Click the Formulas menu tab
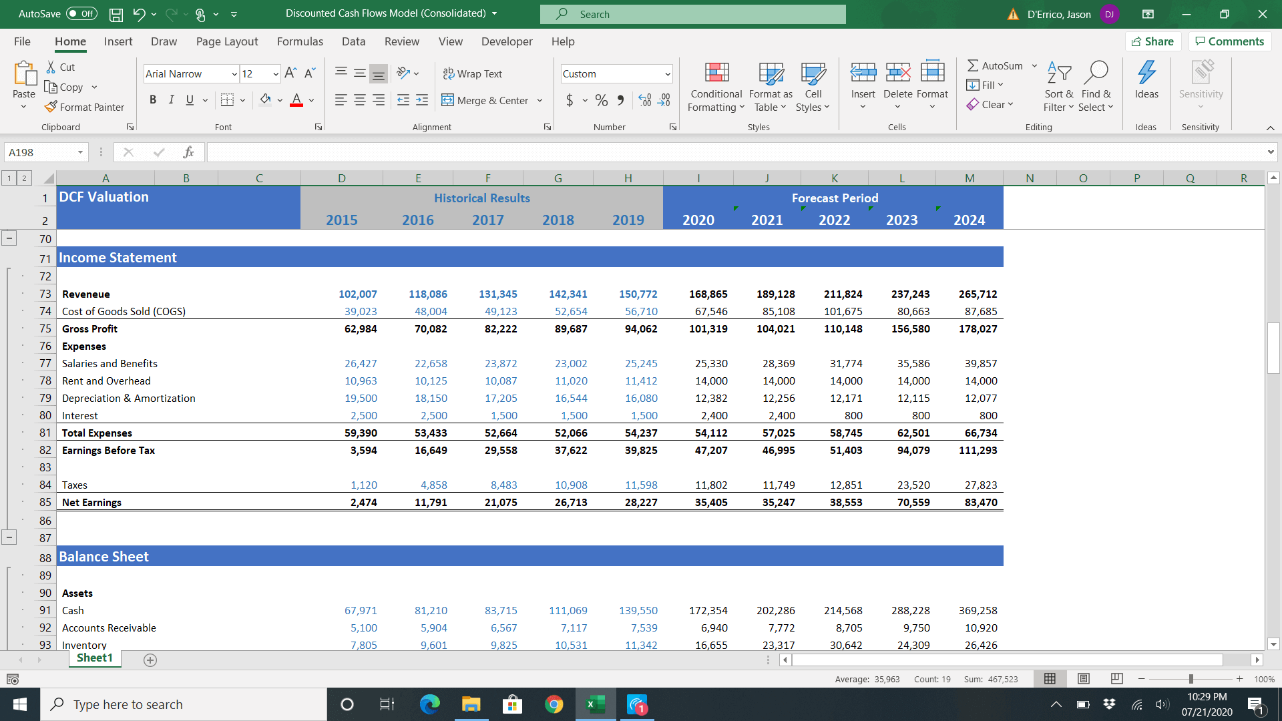 300,41
